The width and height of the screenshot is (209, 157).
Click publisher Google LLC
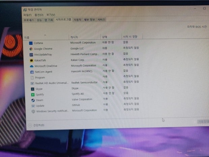[77, 49]
